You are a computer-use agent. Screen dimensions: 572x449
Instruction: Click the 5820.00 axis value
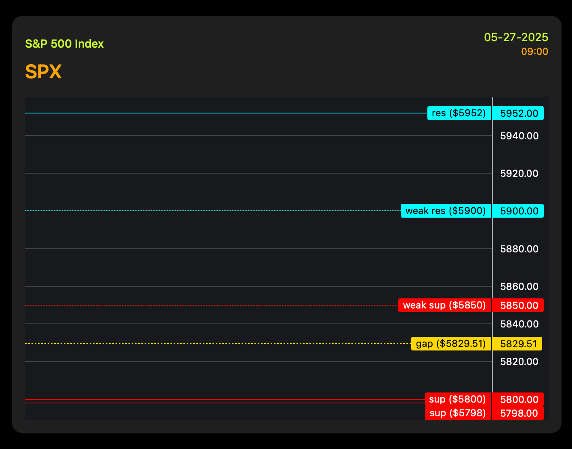click(x=519, y=361)
